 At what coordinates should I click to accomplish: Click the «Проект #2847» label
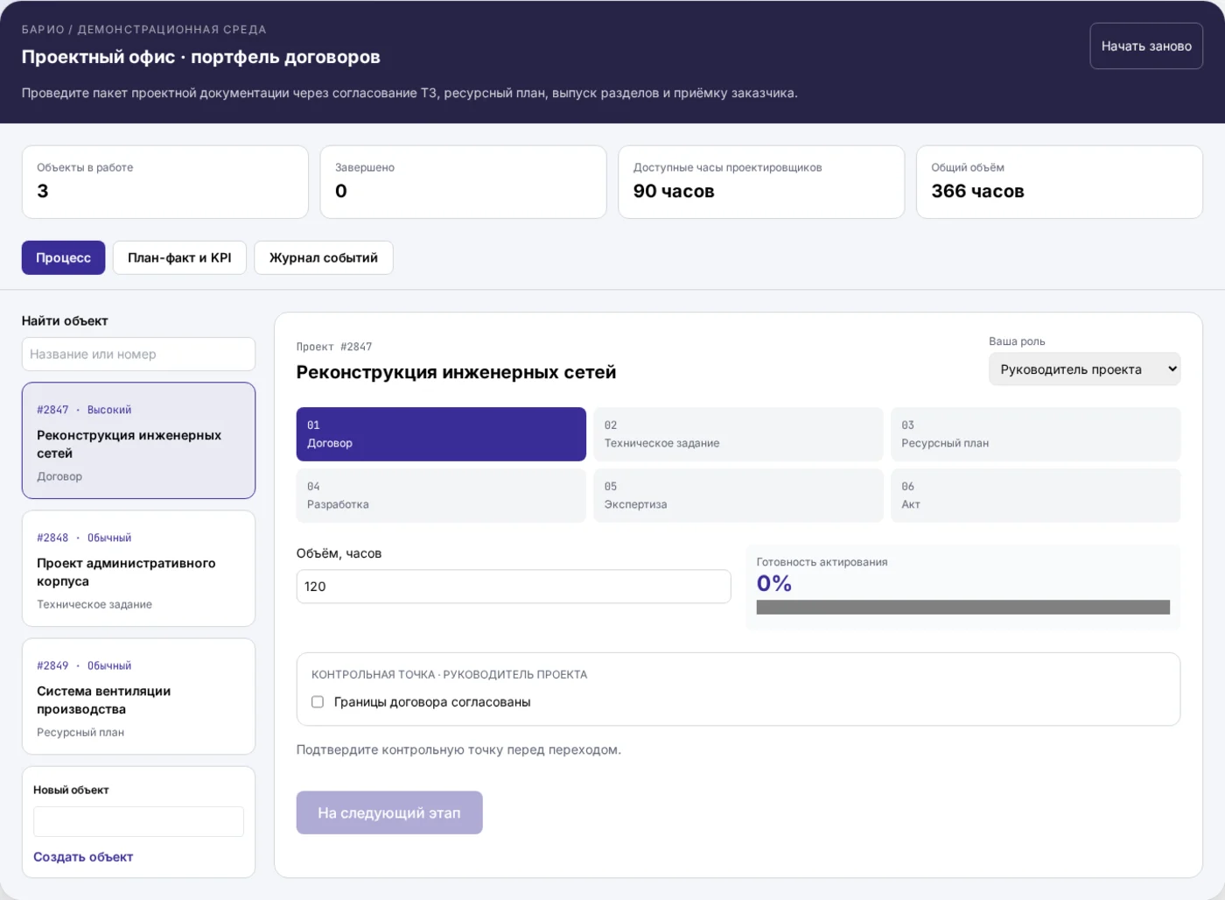[334, 347]
